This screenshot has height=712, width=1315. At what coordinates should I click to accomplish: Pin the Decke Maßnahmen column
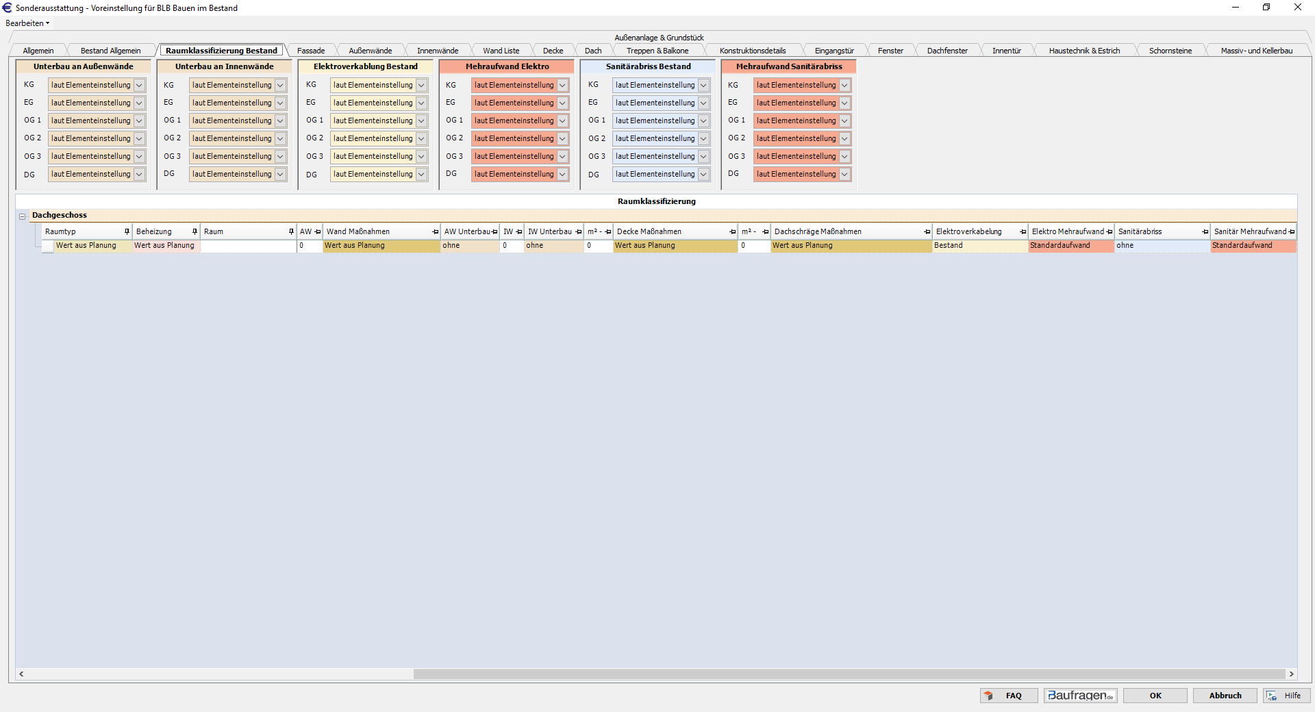pyautogui.click(x=733, y=231)
